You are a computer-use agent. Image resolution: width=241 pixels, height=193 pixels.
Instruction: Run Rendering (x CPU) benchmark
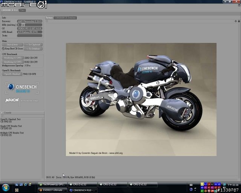13,62
